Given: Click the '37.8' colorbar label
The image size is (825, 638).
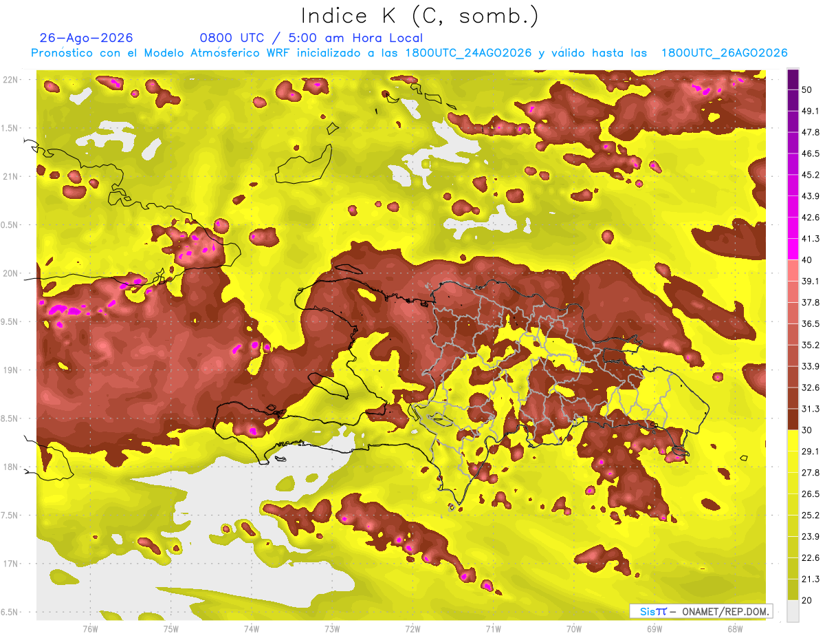Looking at the screenshot, I should 811,302.
